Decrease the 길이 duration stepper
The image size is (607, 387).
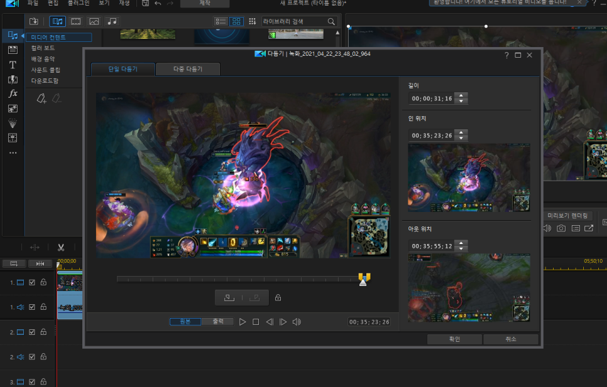click(461, 101)
